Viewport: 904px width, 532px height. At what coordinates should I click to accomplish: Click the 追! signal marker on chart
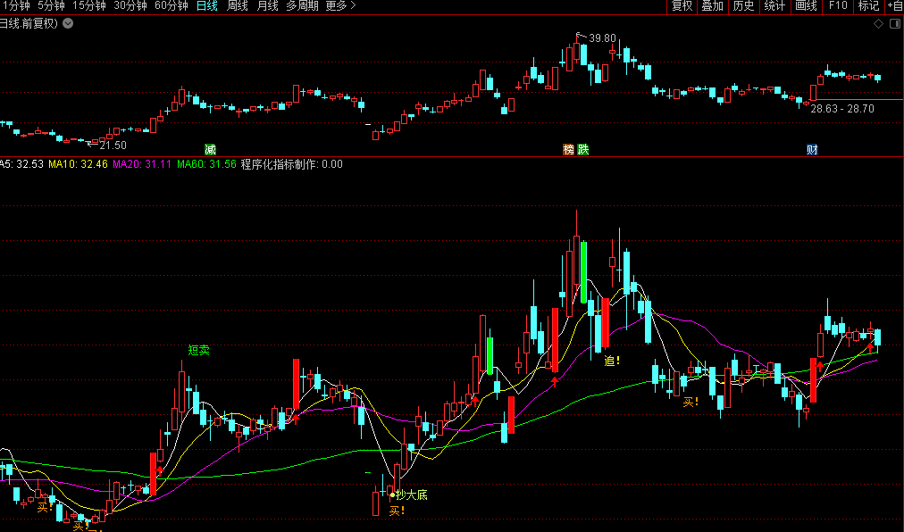pyautogui.click(x=612, y=361)
